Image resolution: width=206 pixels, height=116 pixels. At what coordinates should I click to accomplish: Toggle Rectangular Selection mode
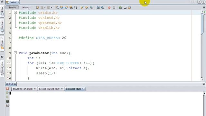click(76, 8)
